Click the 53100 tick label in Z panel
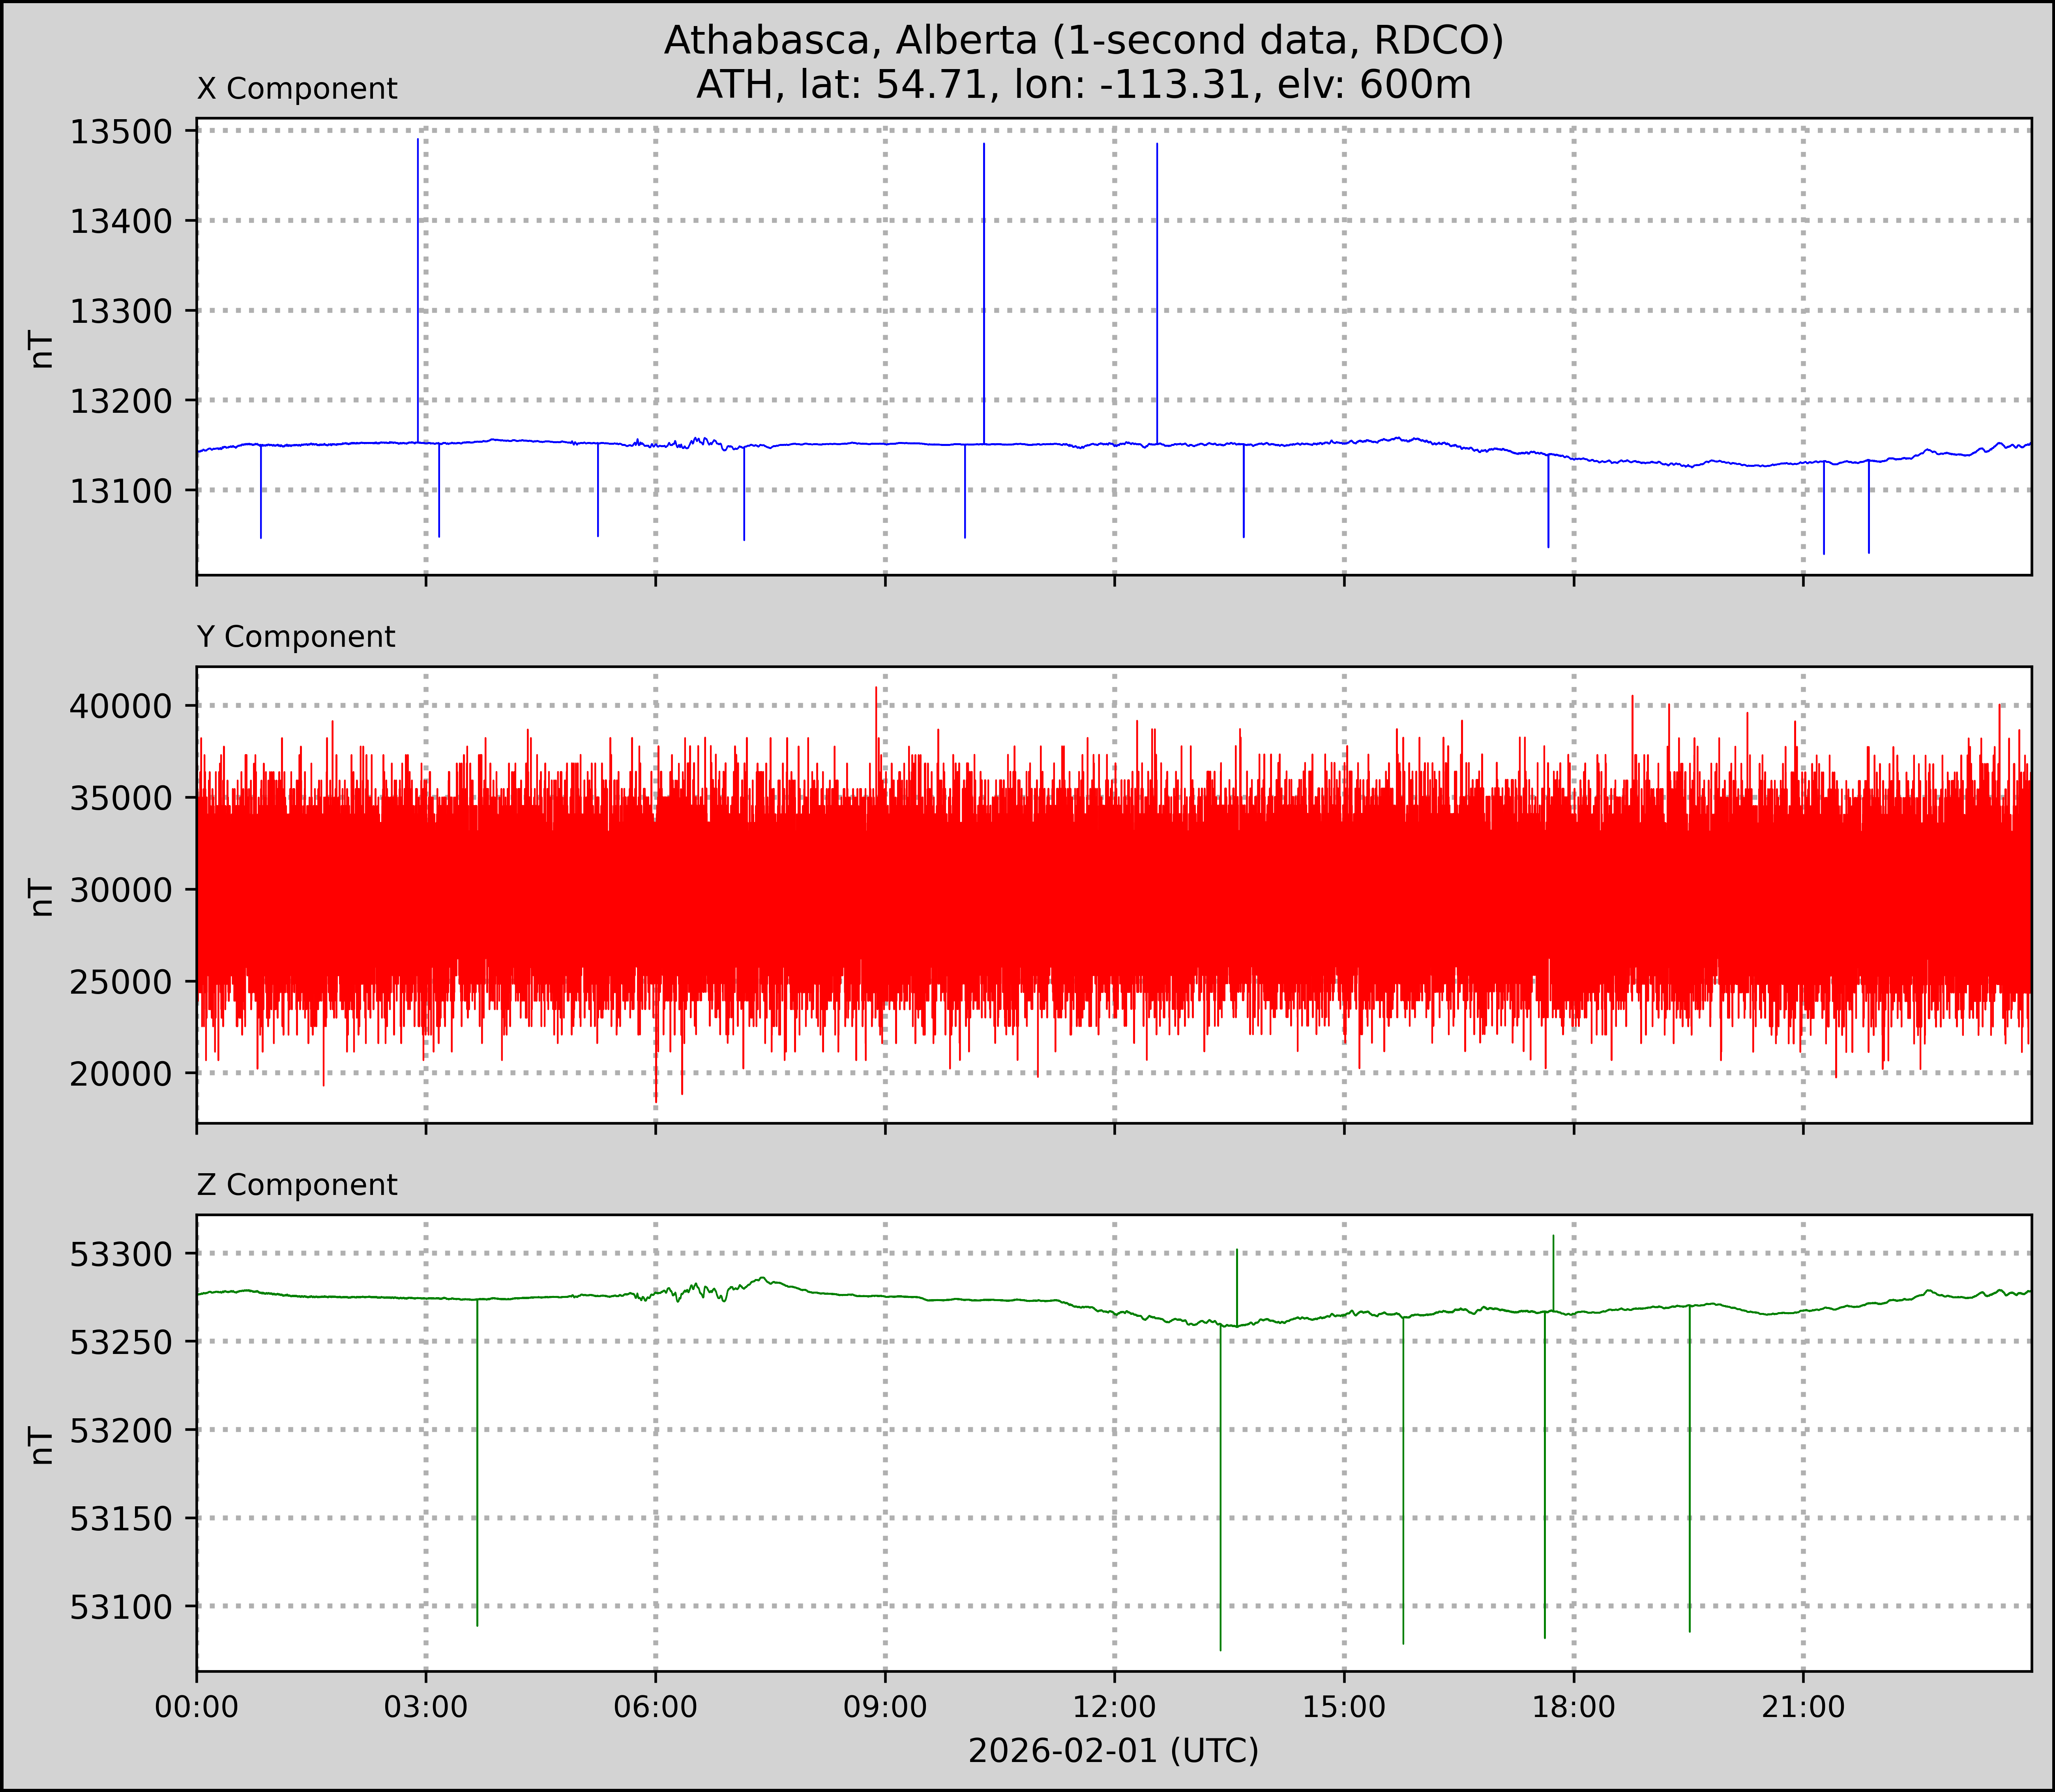The image size is (2055, 1792). point(120,1607)
